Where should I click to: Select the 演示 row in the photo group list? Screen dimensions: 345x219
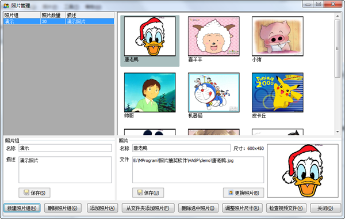[x=59, y=21]
